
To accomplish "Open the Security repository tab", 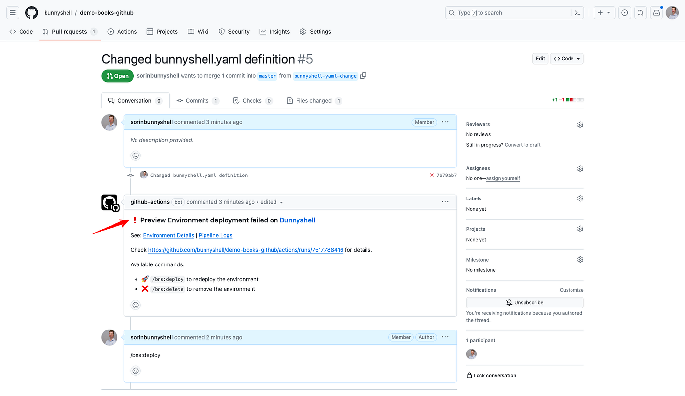I will 234,32.
